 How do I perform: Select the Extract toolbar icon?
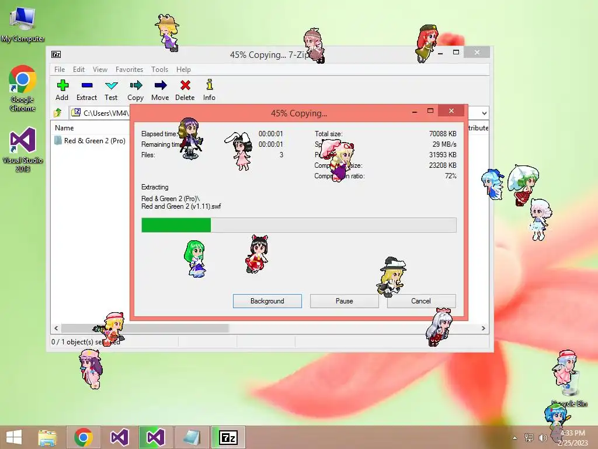pos(86,90)
